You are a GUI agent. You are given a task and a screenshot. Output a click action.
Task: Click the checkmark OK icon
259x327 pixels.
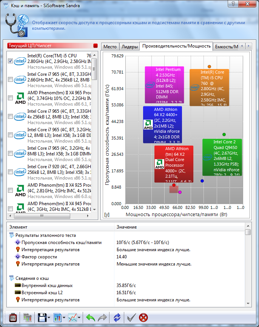click(x=131, y=318)
